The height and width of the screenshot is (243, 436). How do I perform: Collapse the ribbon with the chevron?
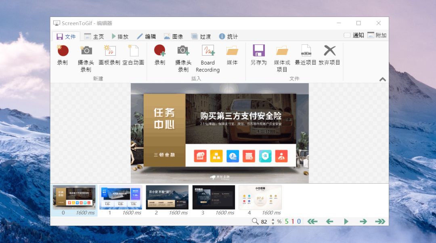point(383,79)
